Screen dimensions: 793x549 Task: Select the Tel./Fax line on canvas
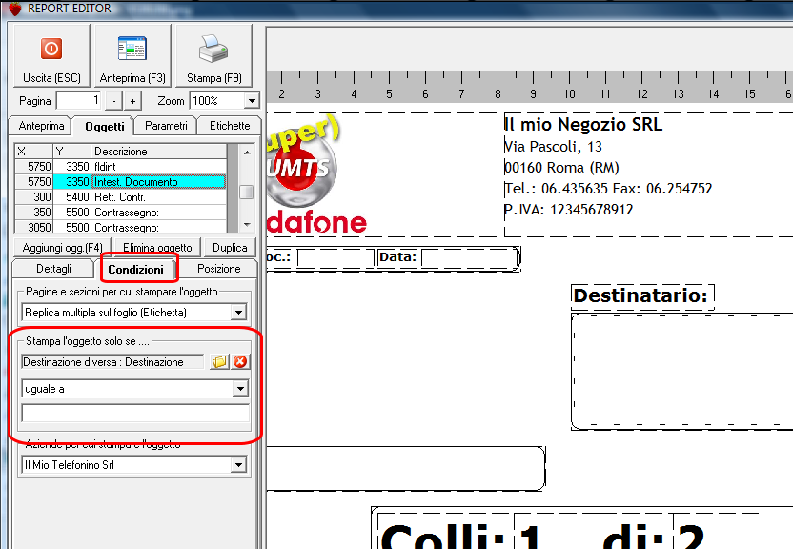[608, 189]
